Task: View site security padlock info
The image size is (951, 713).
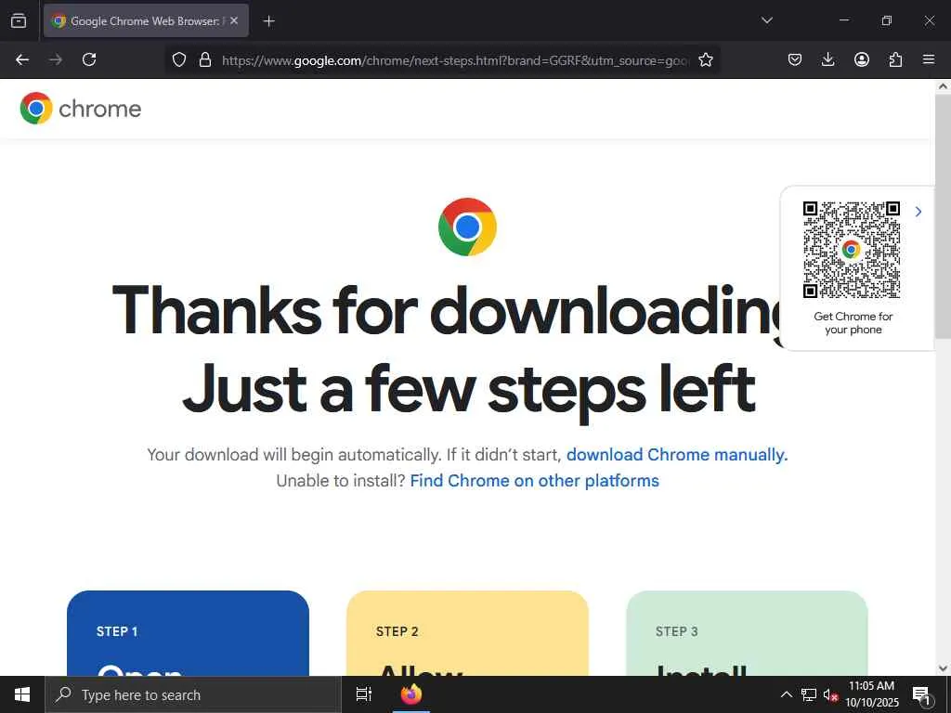Action: pos(205,59)
